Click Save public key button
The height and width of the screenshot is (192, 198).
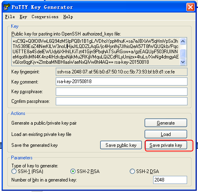(x=121, y=145)
